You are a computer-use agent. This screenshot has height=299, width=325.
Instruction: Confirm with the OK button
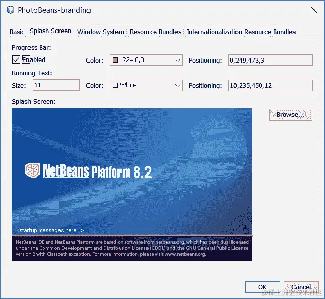(x=262, y=287)
